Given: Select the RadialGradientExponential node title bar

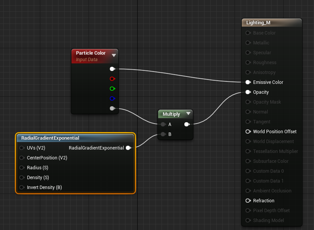Looking at the screenshot, I should [76, 138].
